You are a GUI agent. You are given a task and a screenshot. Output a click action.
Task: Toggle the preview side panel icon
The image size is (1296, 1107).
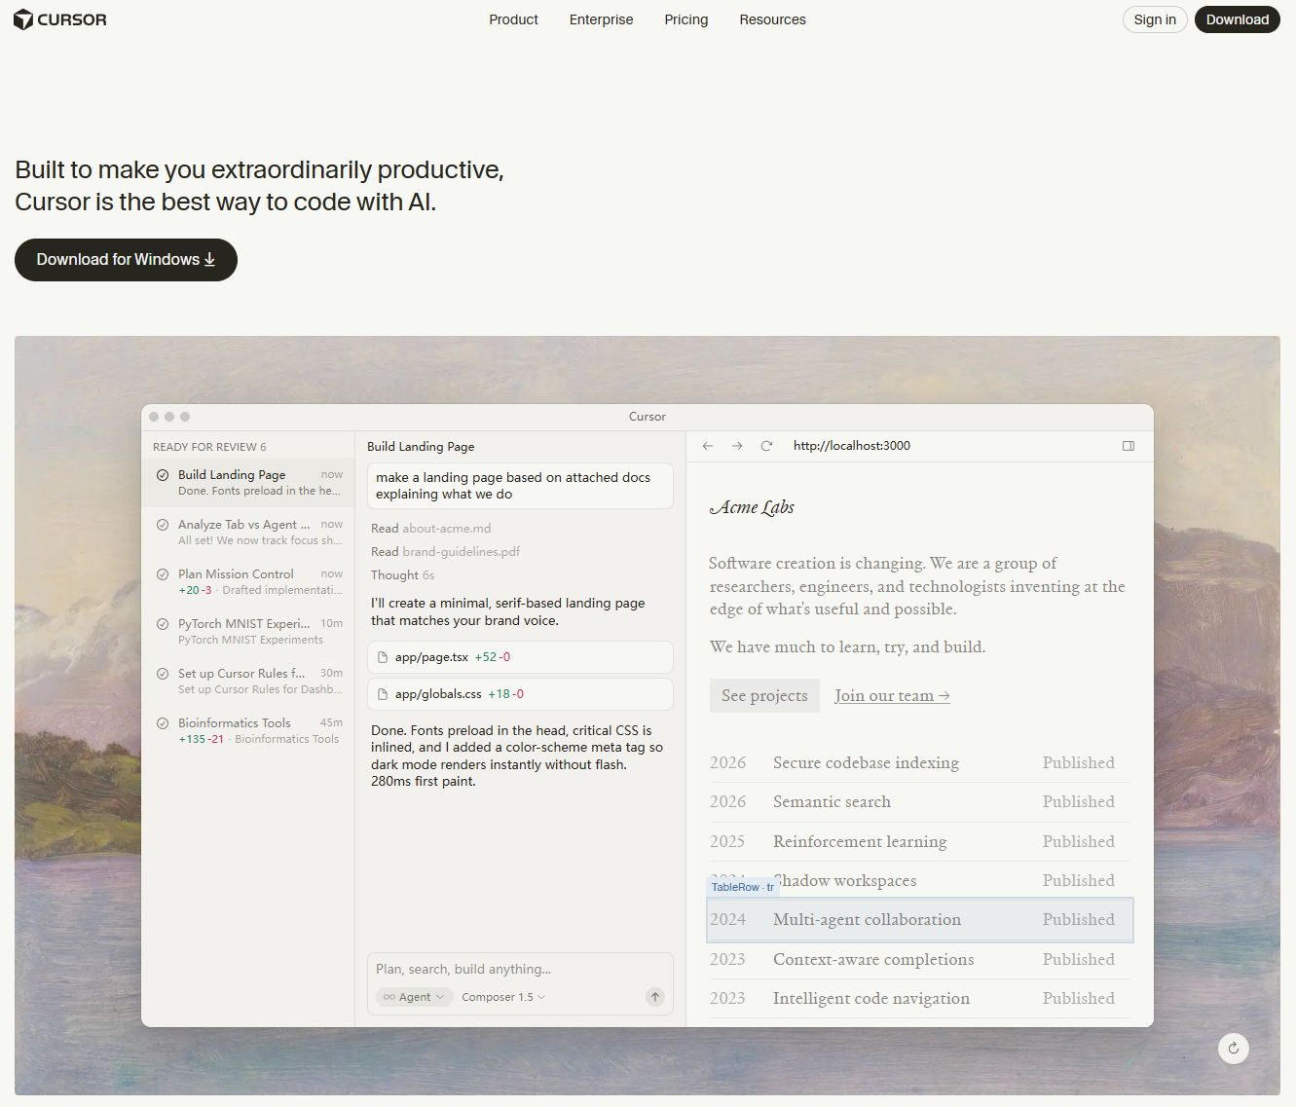click(1129, 446)
